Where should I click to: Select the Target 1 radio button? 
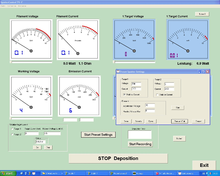(x=12, y=129)
